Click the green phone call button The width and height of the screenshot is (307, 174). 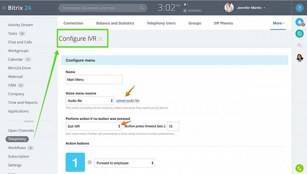click(x=299, y=168)
